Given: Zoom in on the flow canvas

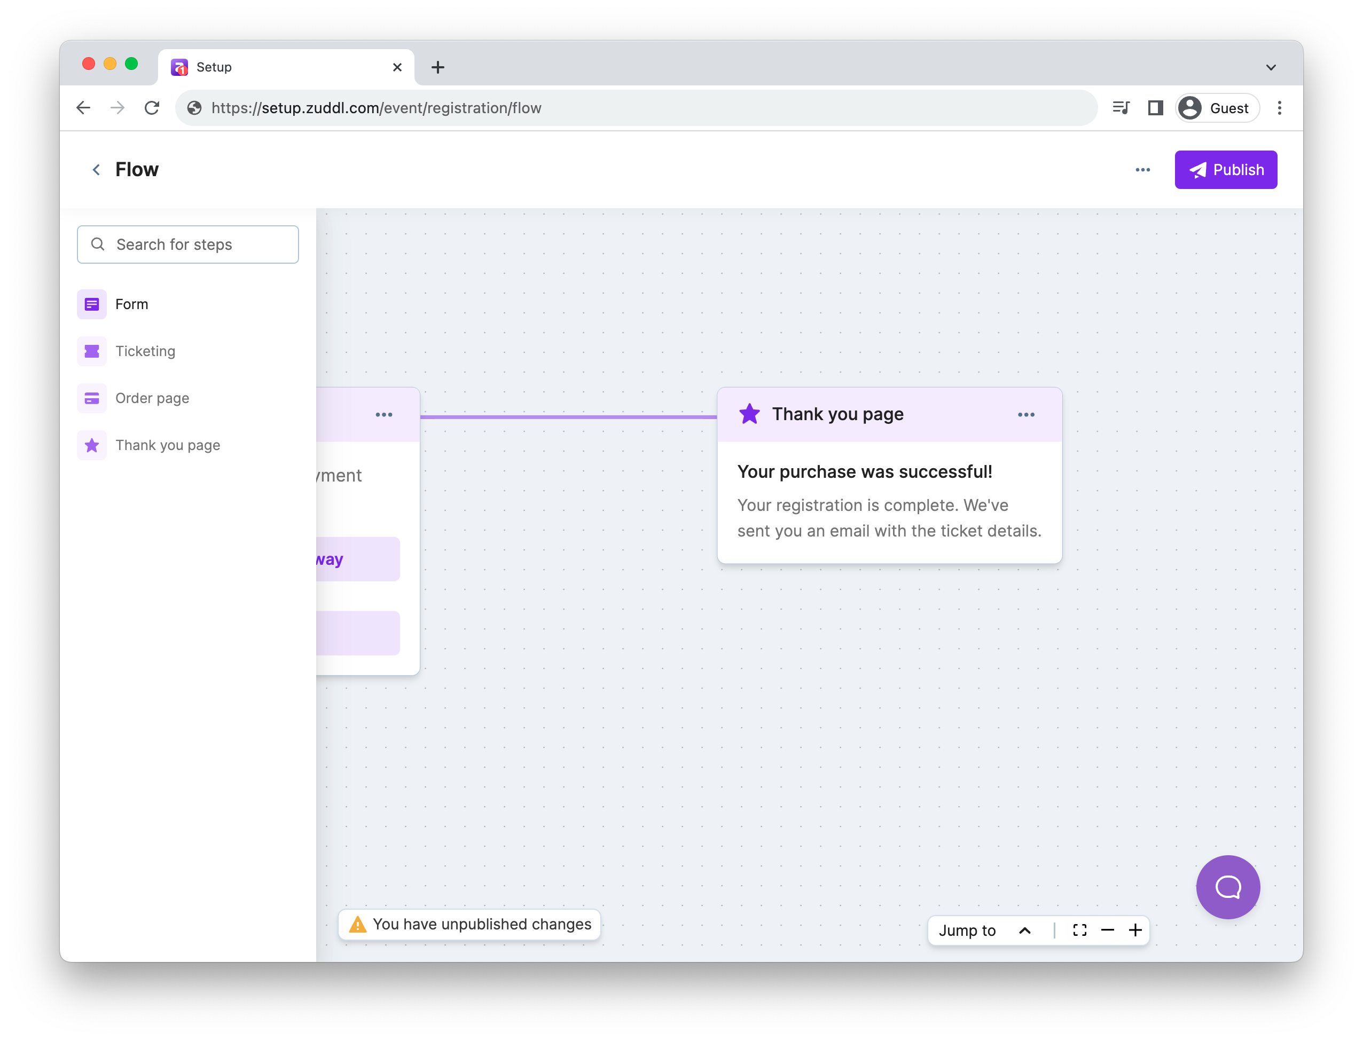Looking at the screenshot, I should pyautogui.click(x=1135, y=930).
